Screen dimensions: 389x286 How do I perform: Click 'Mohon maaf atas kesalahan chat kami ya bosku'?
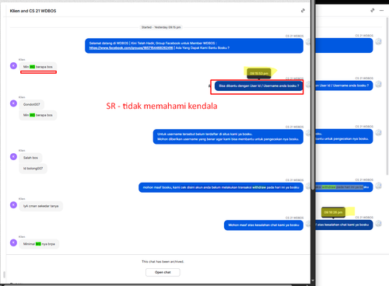pos(264,225)
